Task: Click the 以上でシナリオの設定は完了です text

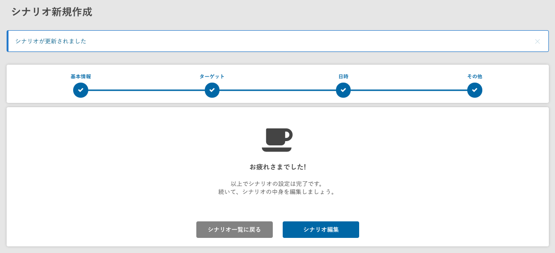Action: 277,184
